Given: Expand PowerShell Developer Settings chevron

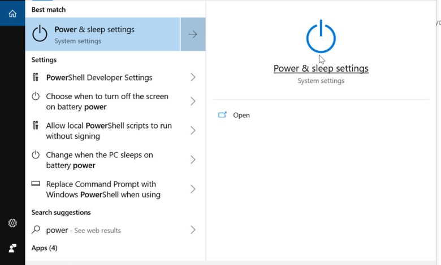Looking at the screenshot, I should (193, 77).
